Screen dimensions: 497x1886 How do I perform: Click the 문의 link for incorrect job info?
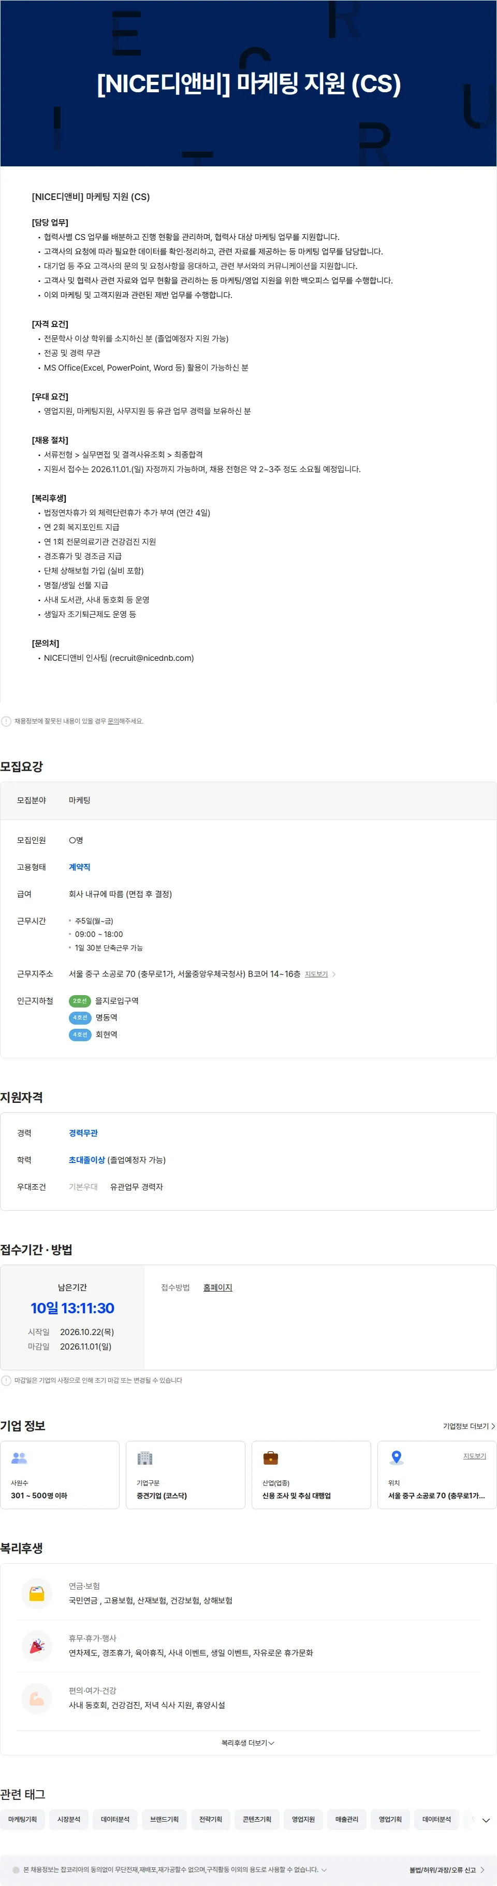coord(113,721)
